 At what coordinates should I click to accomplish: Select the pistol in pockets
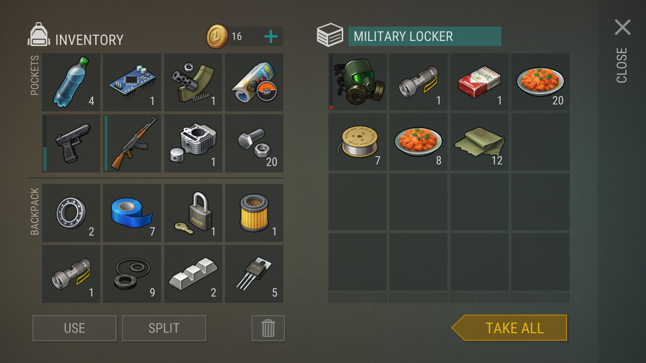tap(71, 143)
